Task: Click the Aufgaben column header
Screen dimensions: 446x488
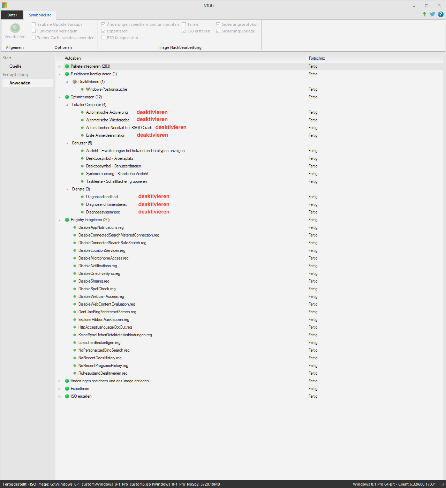Action: click(73, 58)
